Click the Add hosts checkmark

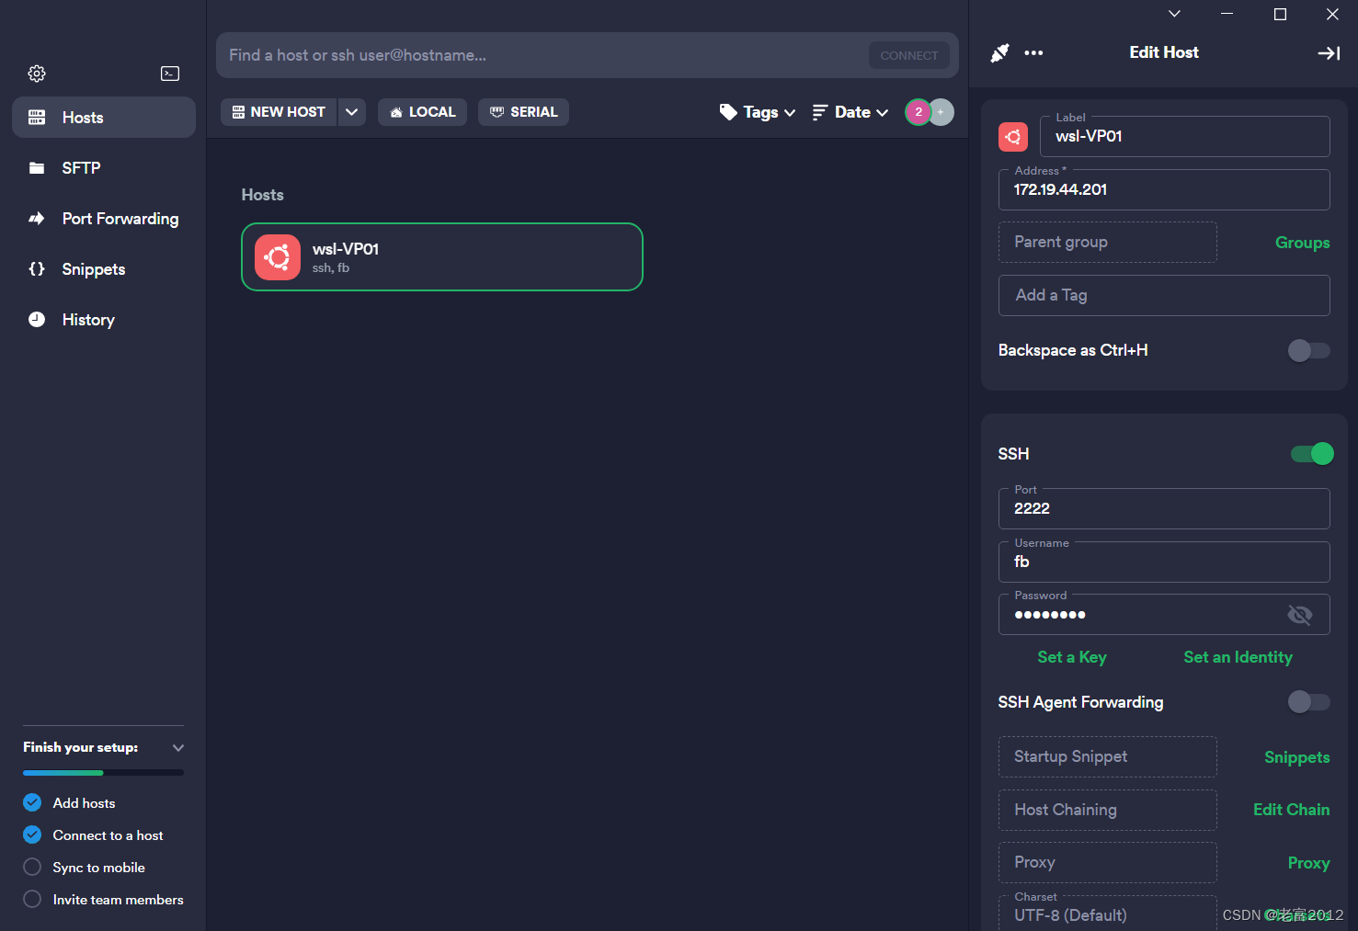click(x=32, y=802)
